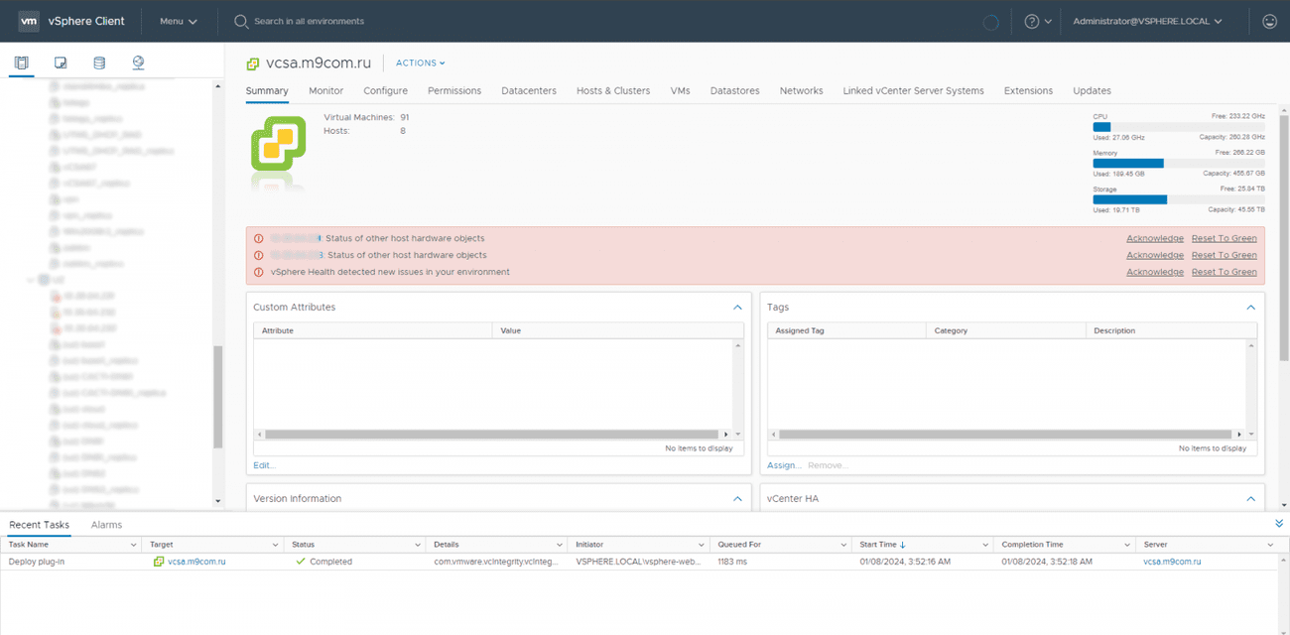Click the smiley feedback icon
Screen dimensions: 1290x635
pyautogui.click(x=1269, y=21)
